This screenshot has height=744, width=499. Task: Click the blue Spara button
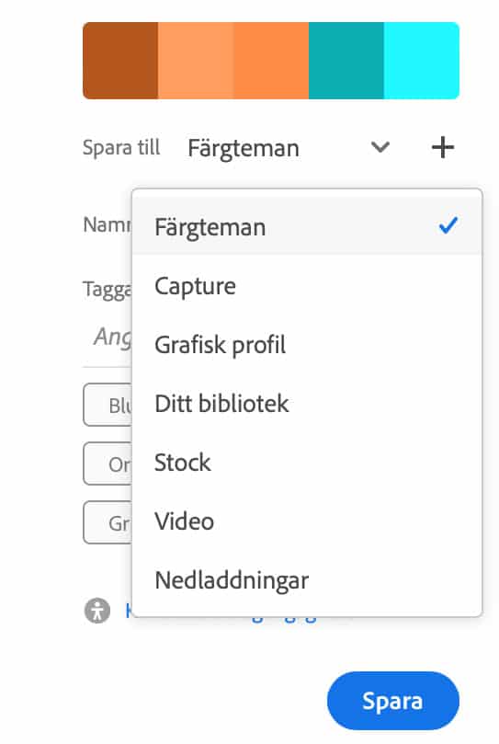click(393, 701)
